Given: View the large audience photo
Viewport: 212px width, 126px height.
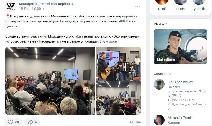Looking at the screenshot, I should click(50, 81).
